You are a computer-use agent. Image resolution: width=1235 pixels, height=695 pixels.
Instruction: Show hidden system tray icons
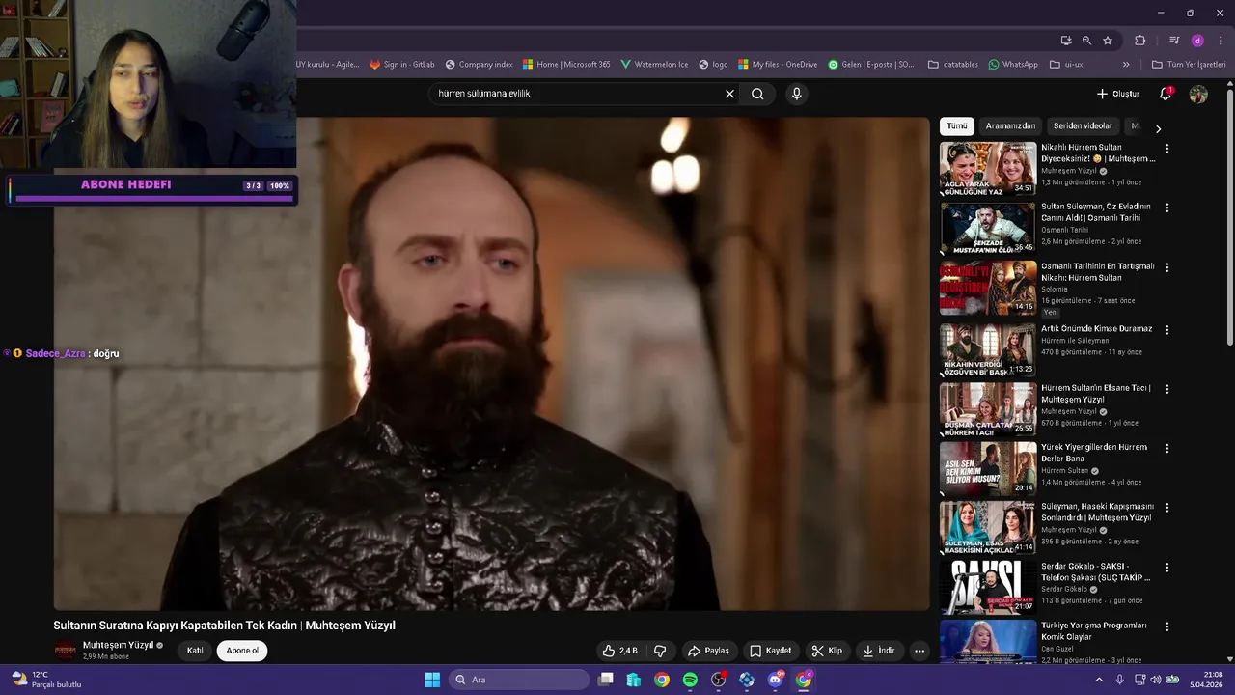point(1099,680)
